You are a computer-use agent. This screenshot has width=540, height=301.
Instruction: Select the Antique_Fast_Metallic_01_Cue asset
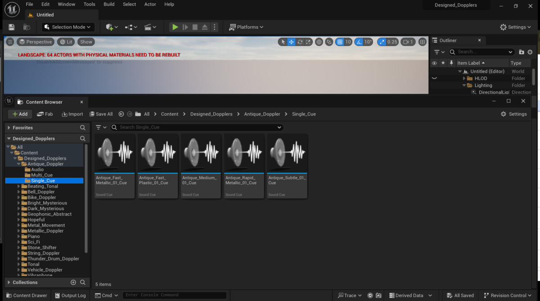tap(114, 166)
